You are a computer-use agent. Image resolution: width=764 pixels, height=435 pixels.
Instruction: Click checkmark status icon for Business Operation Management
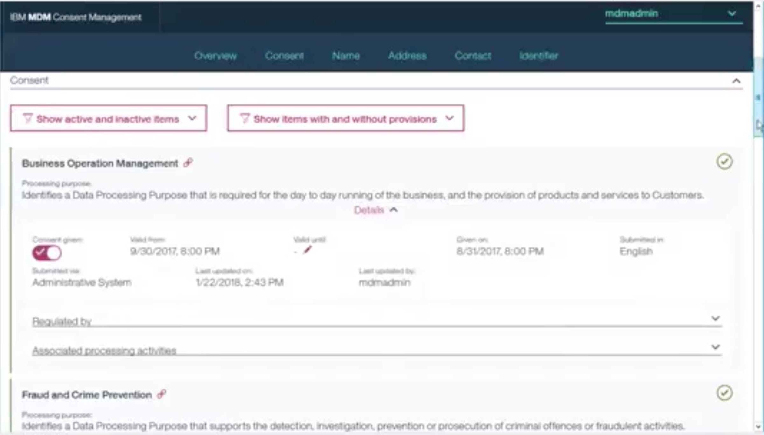(724, 162)
